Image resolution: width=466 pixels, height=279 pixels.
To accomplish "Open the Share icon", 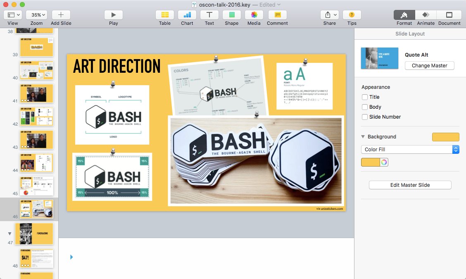I will [328, 15].
